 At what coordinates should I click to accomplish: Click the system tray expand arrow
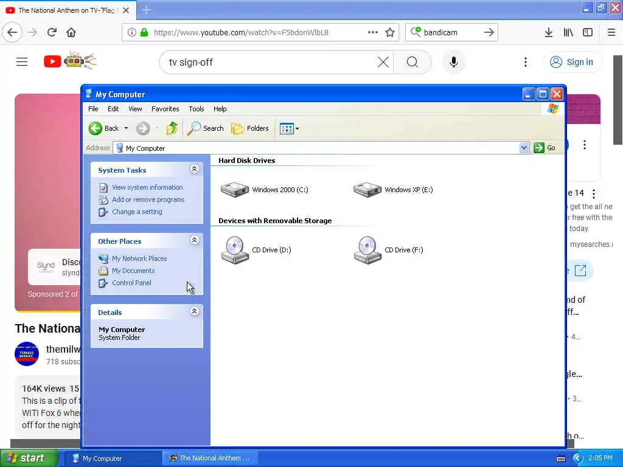coord(577,458)
